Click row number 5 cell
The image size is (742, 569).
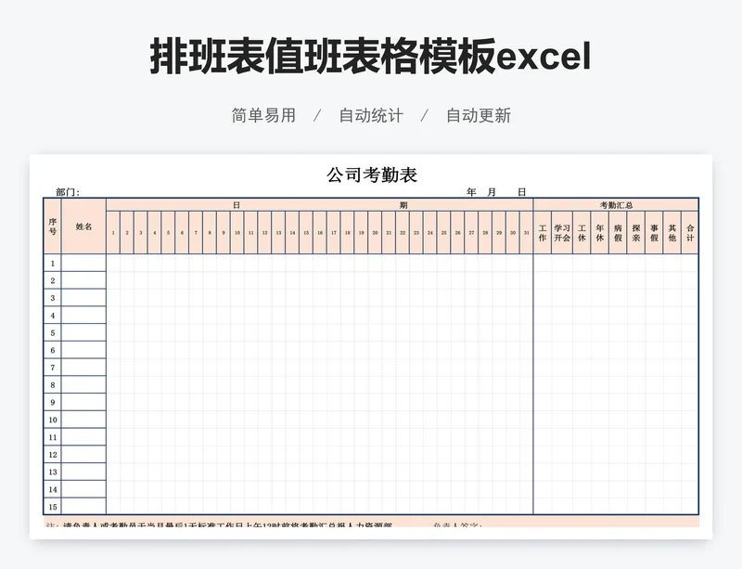[53, 332]
